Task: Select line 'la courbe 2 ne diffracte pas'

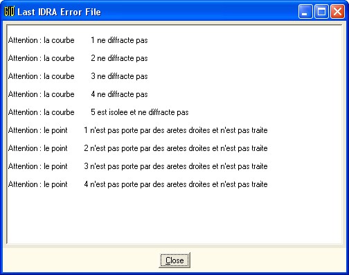Action: pyautogui.click(x=78, y=58)
